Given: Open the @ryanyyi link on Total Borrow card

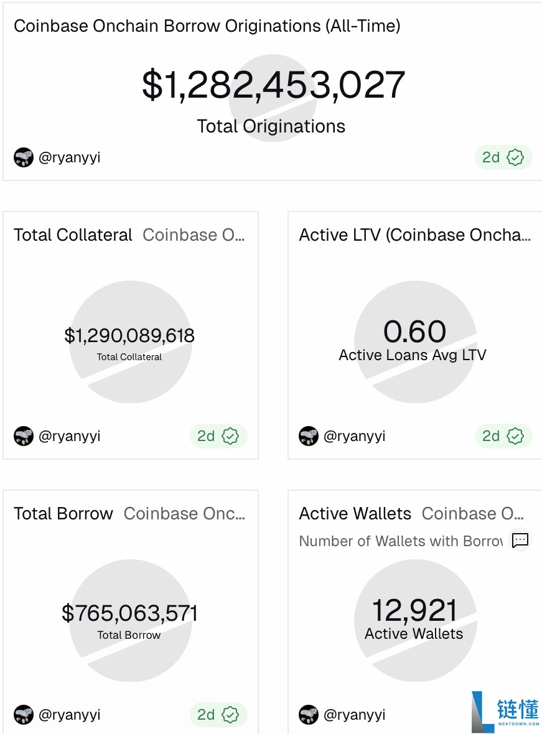Looking at the screenshot, I should 69,715.
